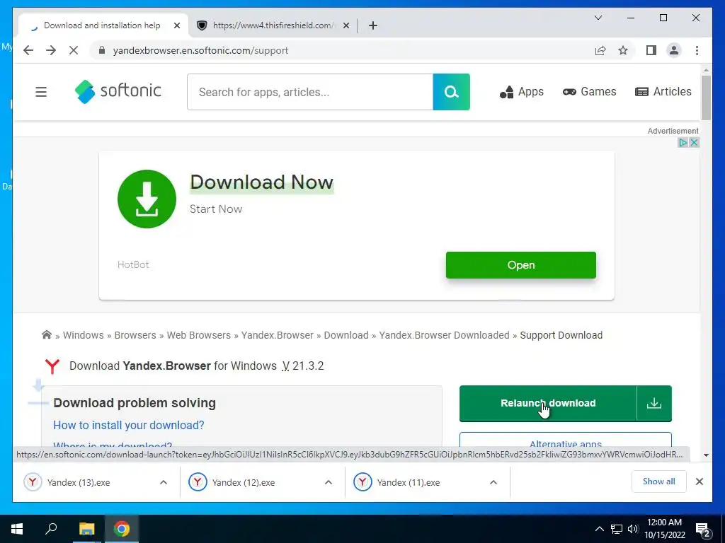Focus the Search for apps input field
Image resolution: width=725 pixels, height=543 pixels.
click(310, 92)
